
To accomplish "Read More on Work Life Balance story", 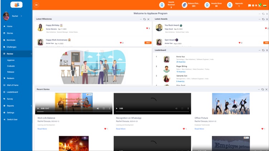I will coord(42,129).
